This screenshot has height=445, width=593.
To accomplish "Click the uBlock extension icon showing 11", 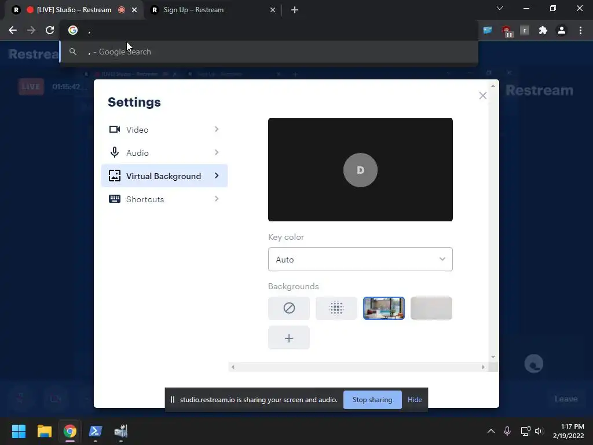I will coord(507,31).
